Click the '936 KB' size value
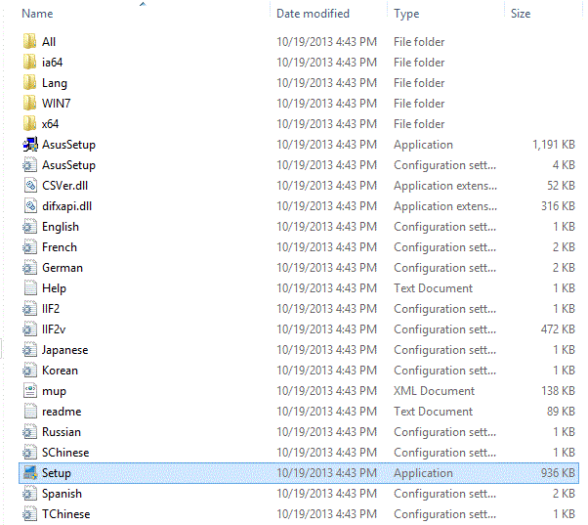The width and height of the screenshot is (588, 525). 558,473
